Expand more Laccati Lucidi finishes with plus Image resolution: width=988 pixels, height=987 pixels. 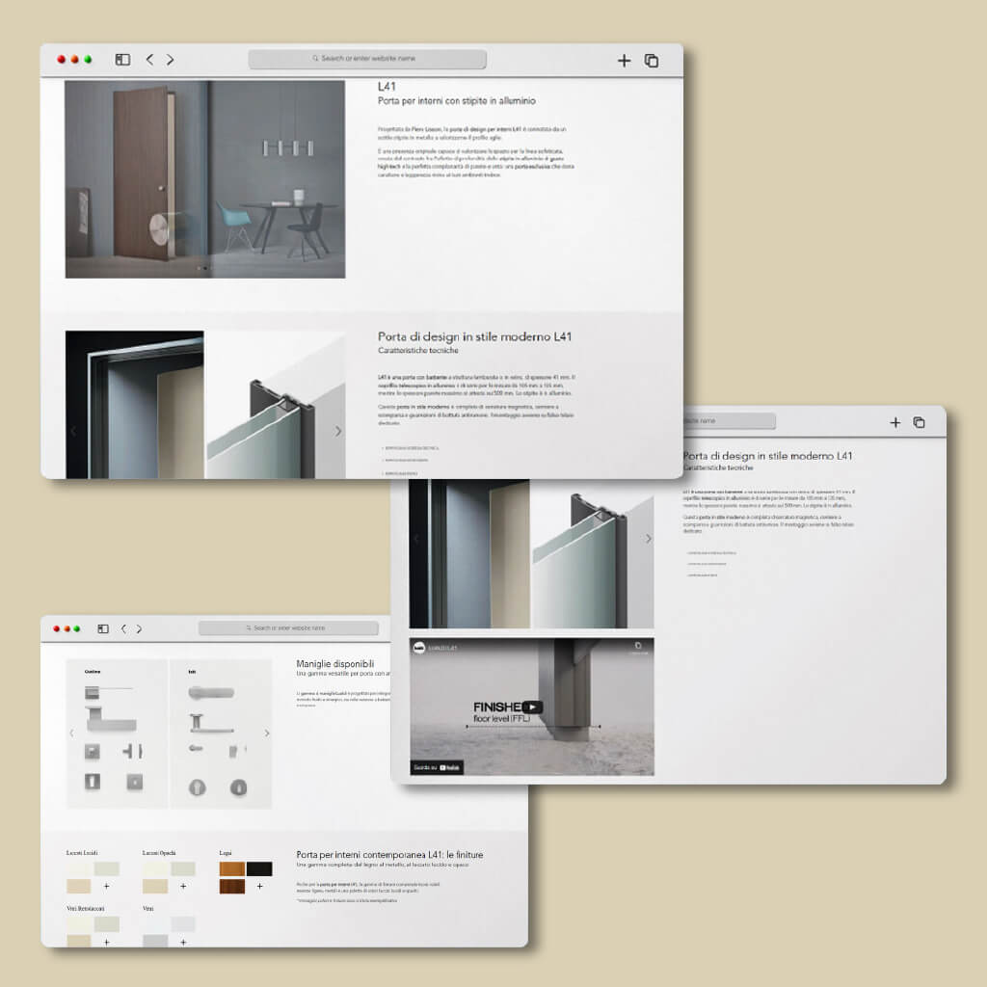coord(106,886)
